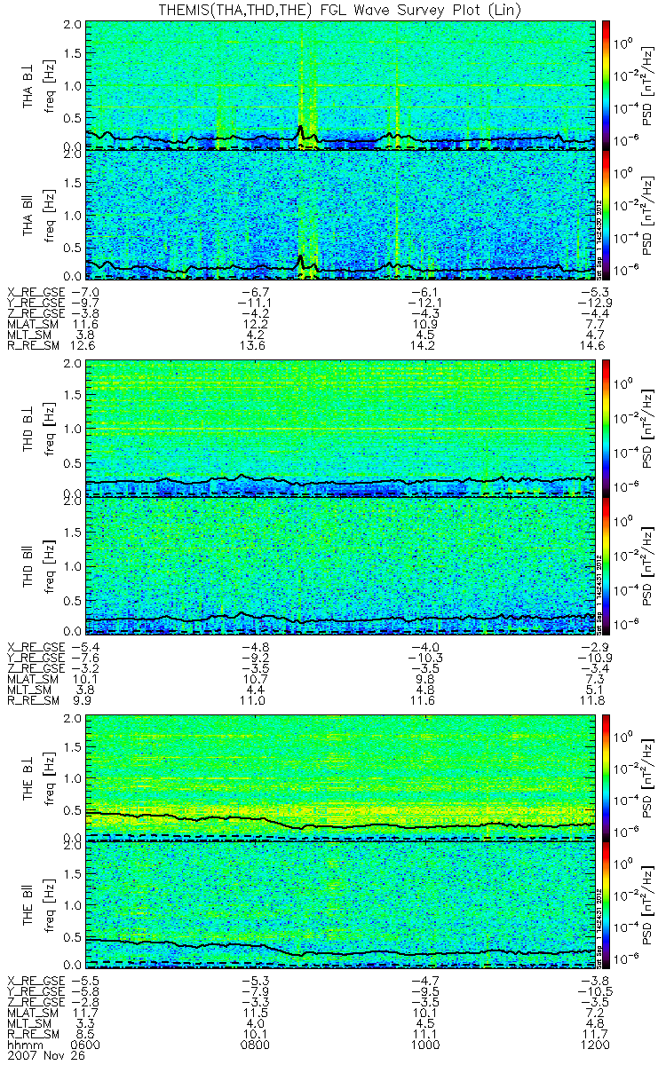Click the THD B⊥ panel color bar
Image resolution: width=666 pixels, height=1065 pixels.
607,429
